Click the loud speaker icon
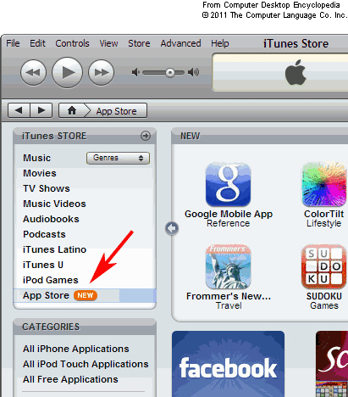The height and width of the screenshot is (397, 348). tap(193, 73)
